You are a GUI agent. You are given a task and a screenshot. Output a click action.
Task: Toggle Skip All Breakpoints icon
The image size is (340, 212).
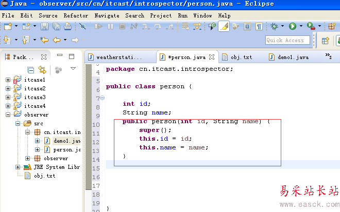tap(82, 26)
